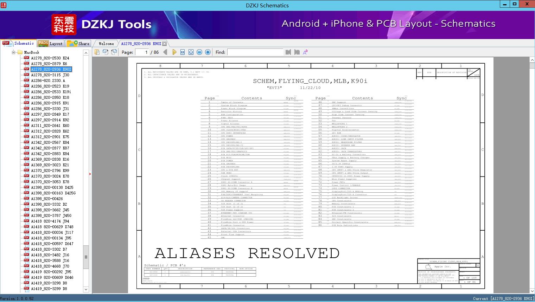Screen dimensions: 535x302
Task: Collapse the left panel with red arrow
Action: click(90, 174)
